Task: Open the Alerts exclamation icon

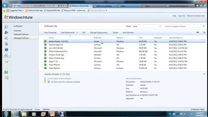Action: (6, 50)
